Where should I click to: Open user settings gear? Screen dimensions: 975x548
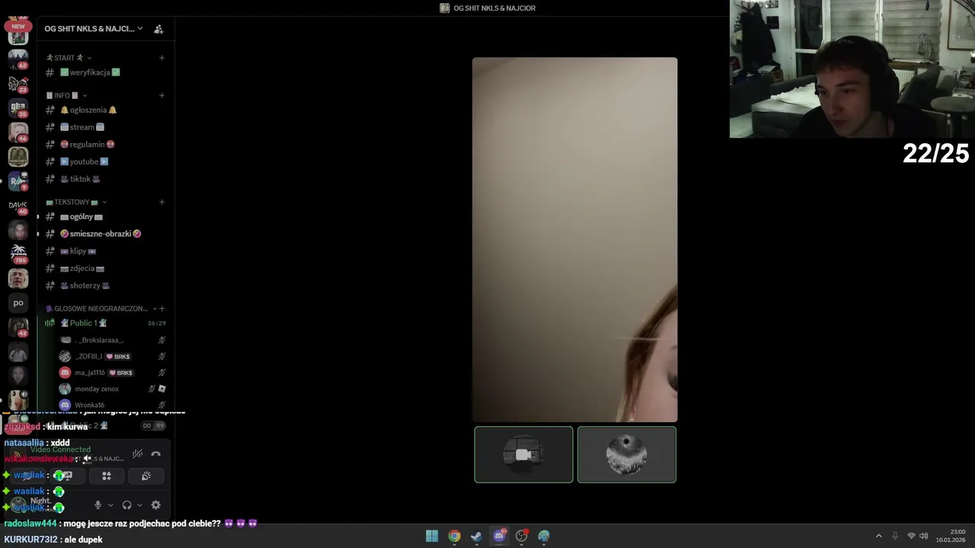point(155,505)
